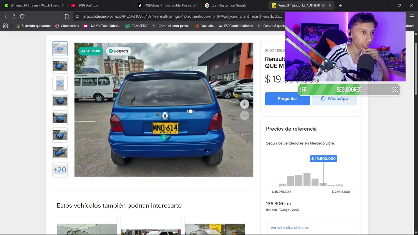Minimize the browser window

coord(387,5)
